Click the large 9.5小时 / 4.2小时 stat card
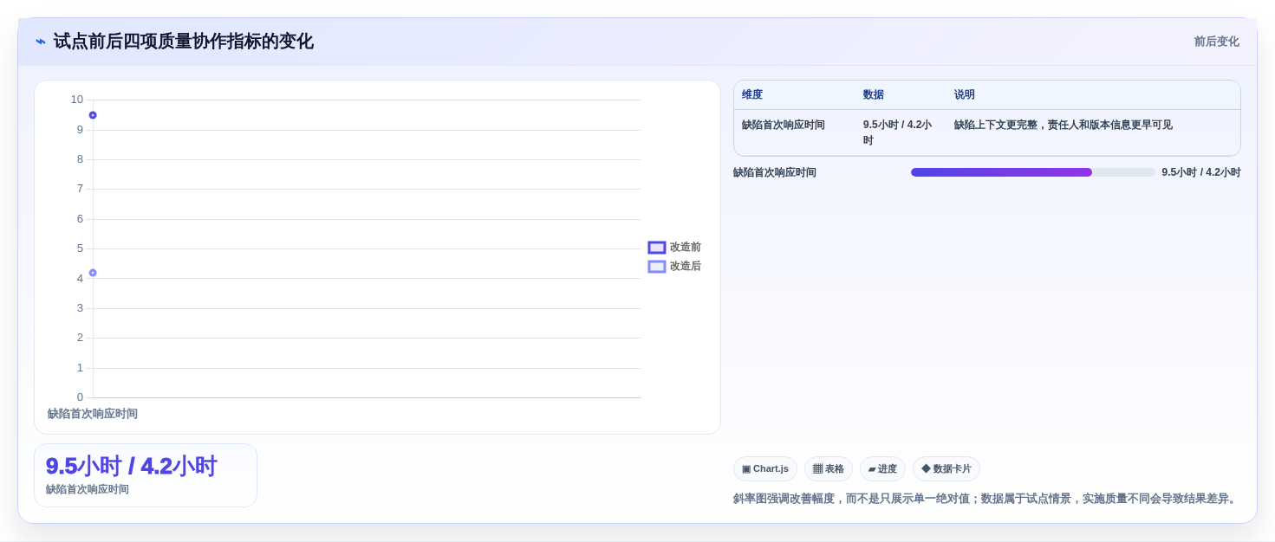This screenshot has height=542, width=1275. (x=146, y=475)
